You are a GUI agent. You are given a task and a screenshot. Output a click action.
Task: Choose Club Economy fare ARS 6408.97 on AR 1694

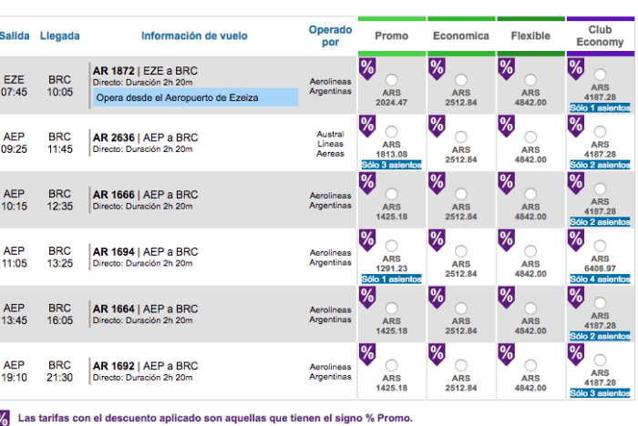coord(600,246)
